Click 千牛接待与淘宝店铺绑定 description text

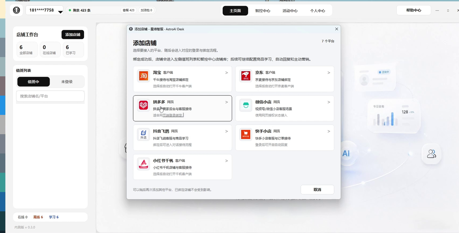click(x=171, y=80)
